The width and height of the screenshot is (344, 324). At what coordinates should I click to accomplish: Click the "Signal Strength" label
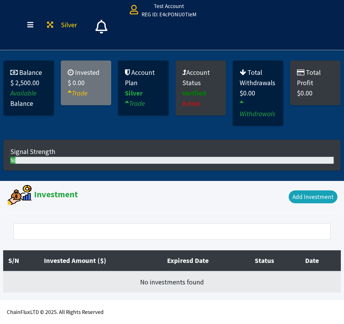click(33, 152)
